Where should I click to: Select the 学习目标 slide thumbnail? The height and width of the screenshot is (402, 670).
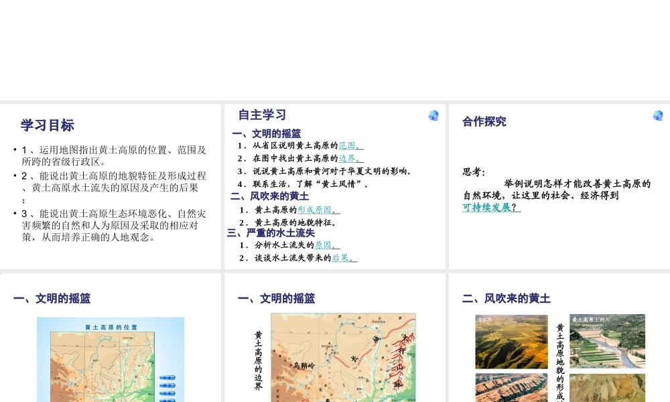pos(111,186)
